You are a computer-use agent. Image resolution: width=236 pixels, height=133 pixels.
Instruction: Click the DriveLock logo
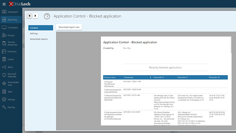click(x=20, y=4)
